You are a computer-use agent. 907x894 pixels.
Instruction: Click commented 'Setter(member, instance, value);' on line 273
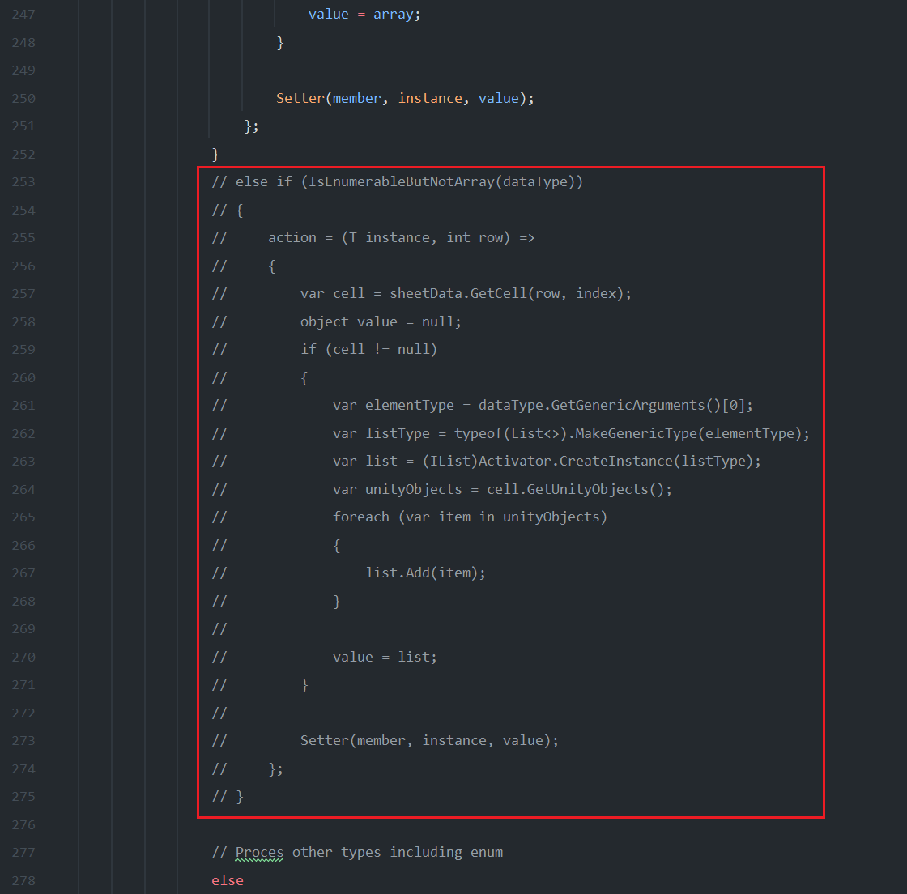(429, 741)
